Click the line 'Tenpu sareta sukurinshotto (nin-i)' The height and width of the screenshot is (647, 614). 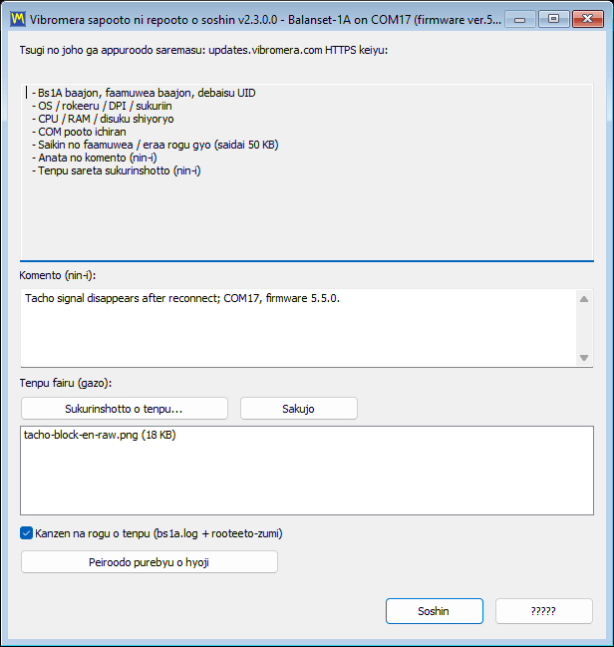click(117, 170)
